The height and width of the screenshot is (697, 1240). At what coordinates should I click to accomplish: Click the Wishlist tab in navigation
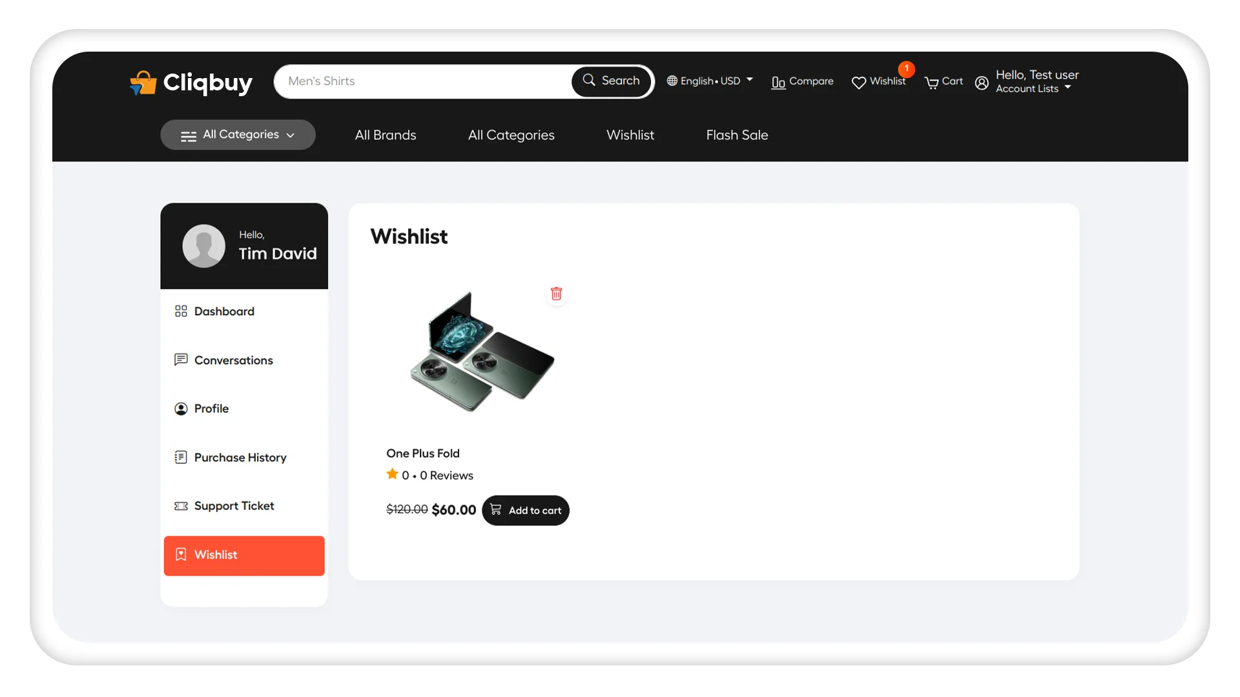click(x=630, y=134)
